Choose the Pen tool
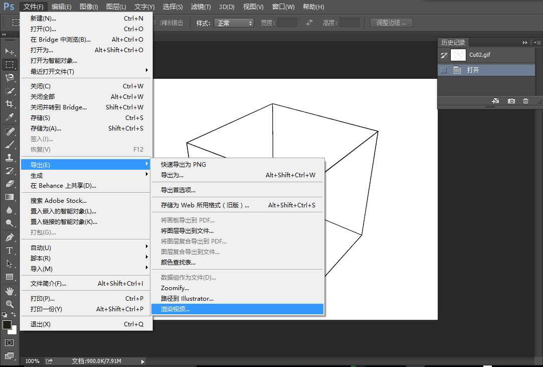 tap(9, 237)
